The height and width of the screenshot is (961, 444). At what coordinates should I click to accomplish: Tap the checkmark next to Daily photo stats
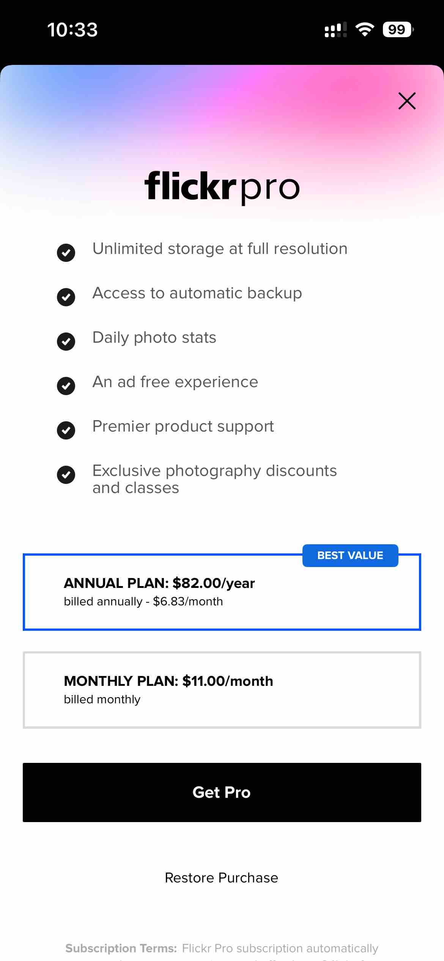tap(66, 341)
